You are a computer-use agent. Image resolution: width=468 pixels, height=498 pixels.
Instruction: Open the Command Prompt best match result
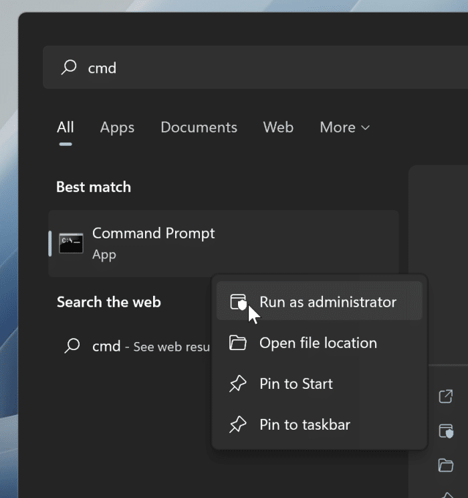click(224, 244)
